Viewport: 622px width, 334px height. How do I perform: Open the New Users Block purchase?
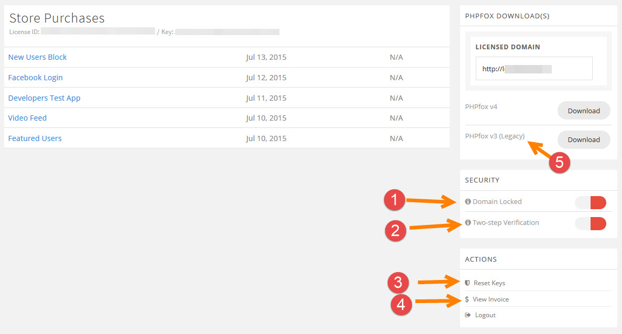click(x=38, y=57)
